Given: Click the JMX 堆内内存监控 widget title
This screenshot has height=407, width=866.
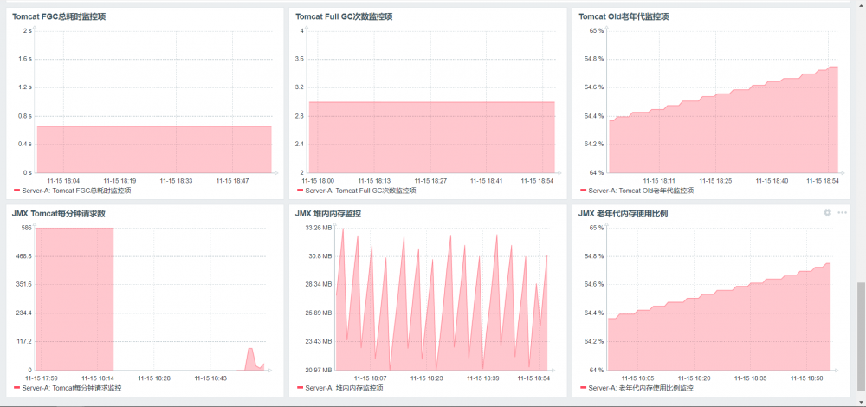Looking at the screenshot, I should [328, 214].
